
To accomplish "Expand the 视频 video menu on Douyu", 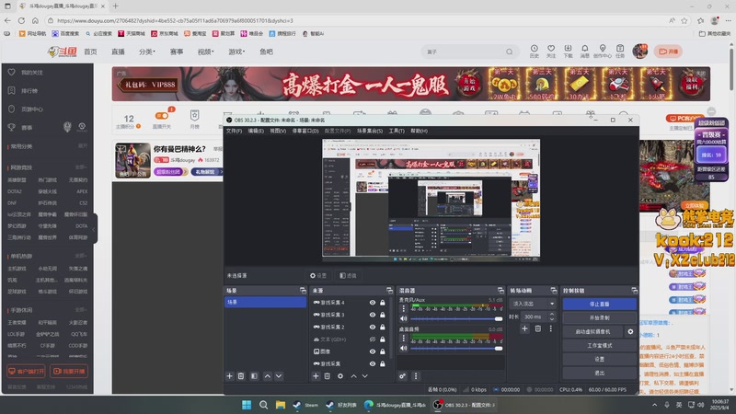I will pyautogui.click(x=205, y=52).
